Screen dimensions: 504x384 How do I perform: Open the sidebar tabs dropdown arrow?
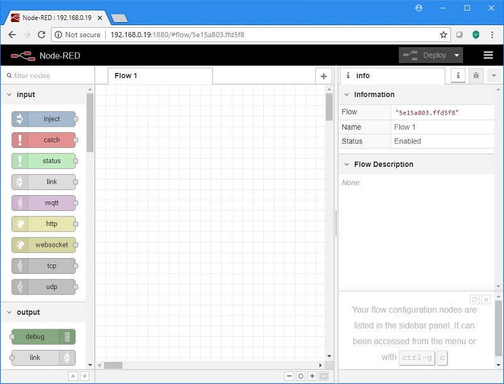pos(494,76)
